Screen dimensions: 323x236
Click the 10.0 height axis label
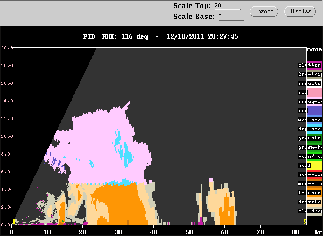coord(7,136)
